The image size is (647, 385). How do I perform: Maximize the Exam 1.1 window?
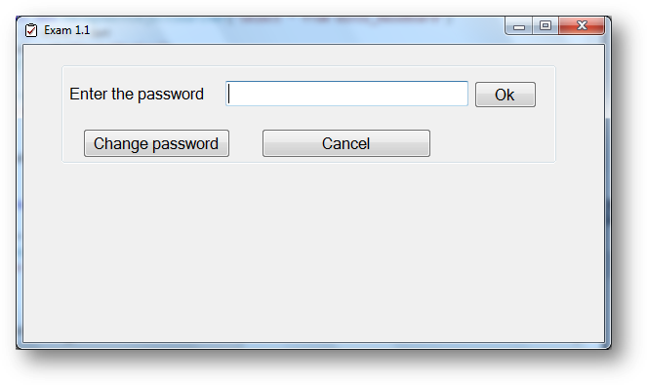pos(546,26)
